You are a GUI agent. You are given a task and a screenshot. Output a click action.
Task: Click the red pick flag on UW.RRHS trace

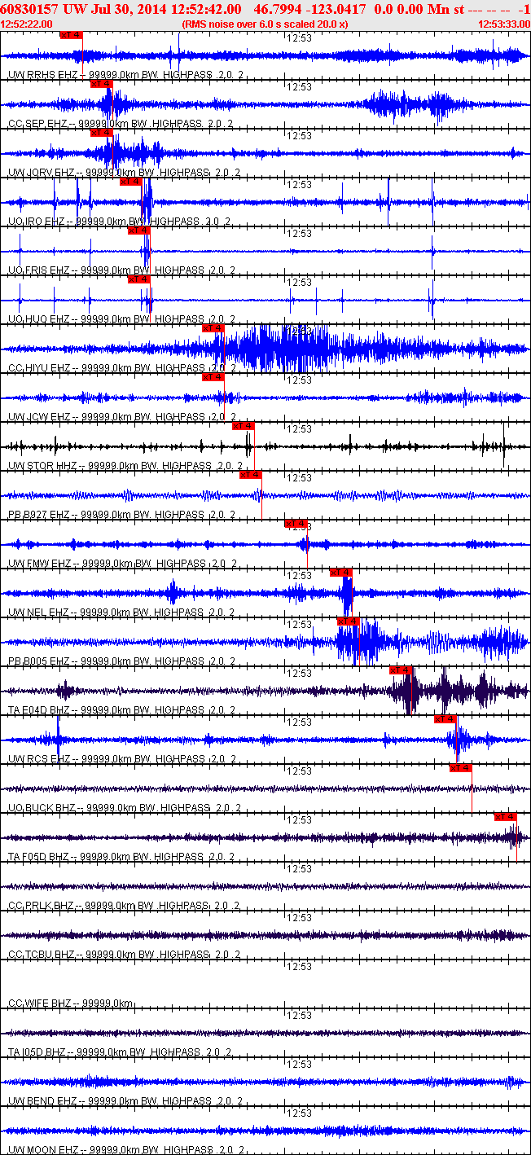pos(71,34)
